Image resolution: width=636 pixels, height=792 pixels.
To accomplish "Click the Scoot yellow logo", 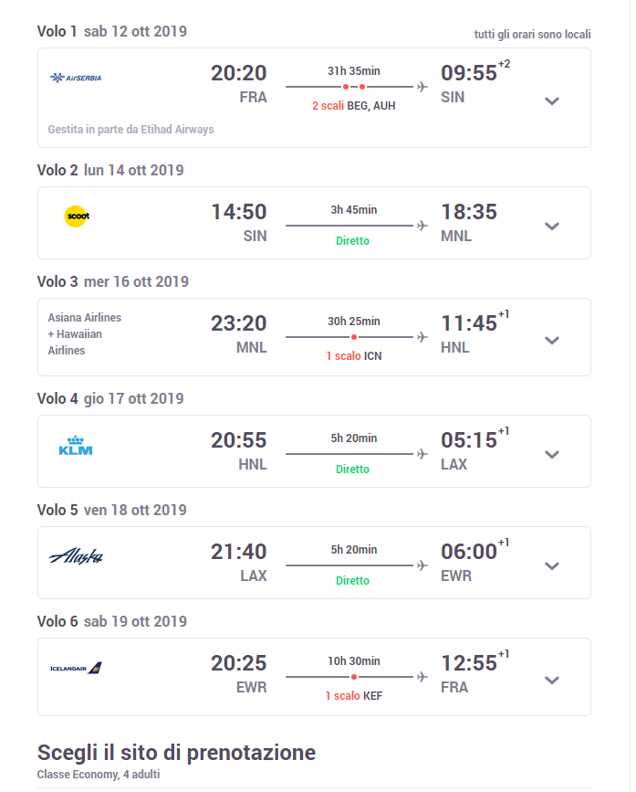I will [x=77, y=216].
